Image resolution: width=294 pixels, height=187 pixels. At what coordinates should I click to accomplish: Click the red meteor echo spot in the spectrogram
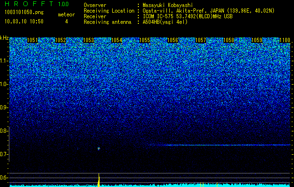[x=99, y=149]
